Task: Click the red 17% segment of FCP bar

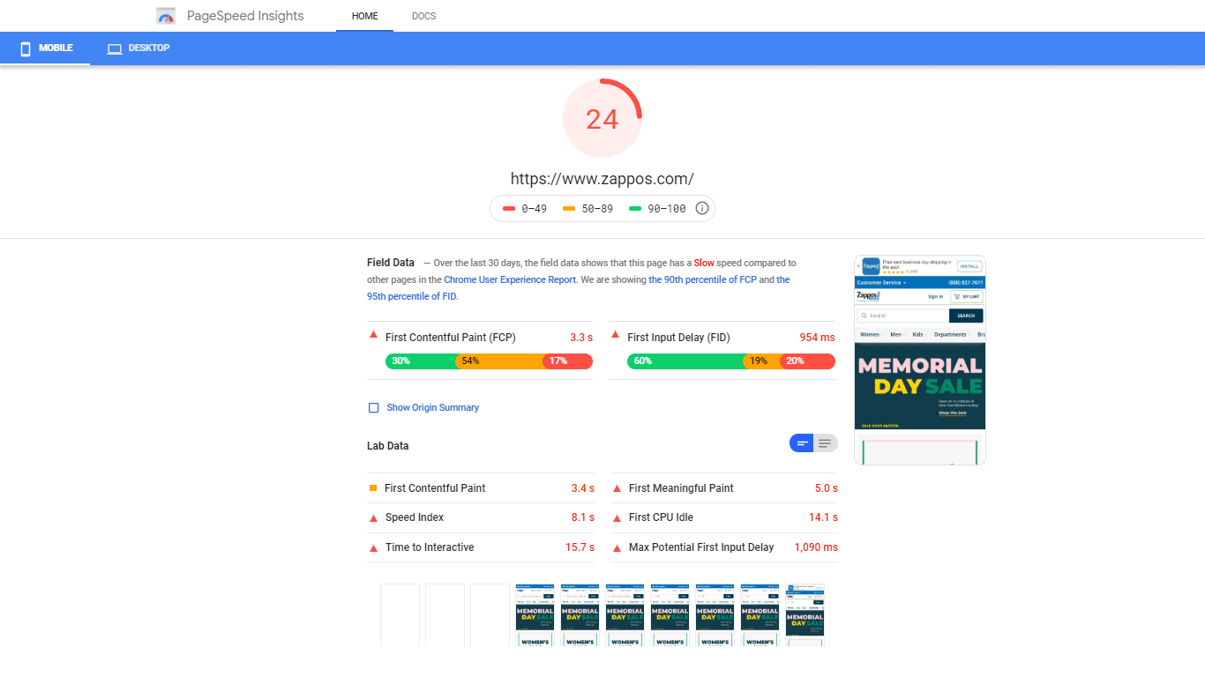Action: (x=567, y=361)
